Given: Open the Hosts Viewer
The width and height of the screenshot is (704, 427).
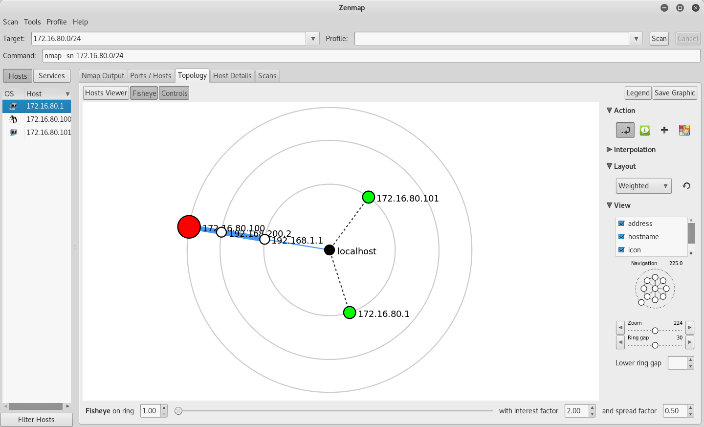Looking at the screenshot, I should click(x=106, y=93).
